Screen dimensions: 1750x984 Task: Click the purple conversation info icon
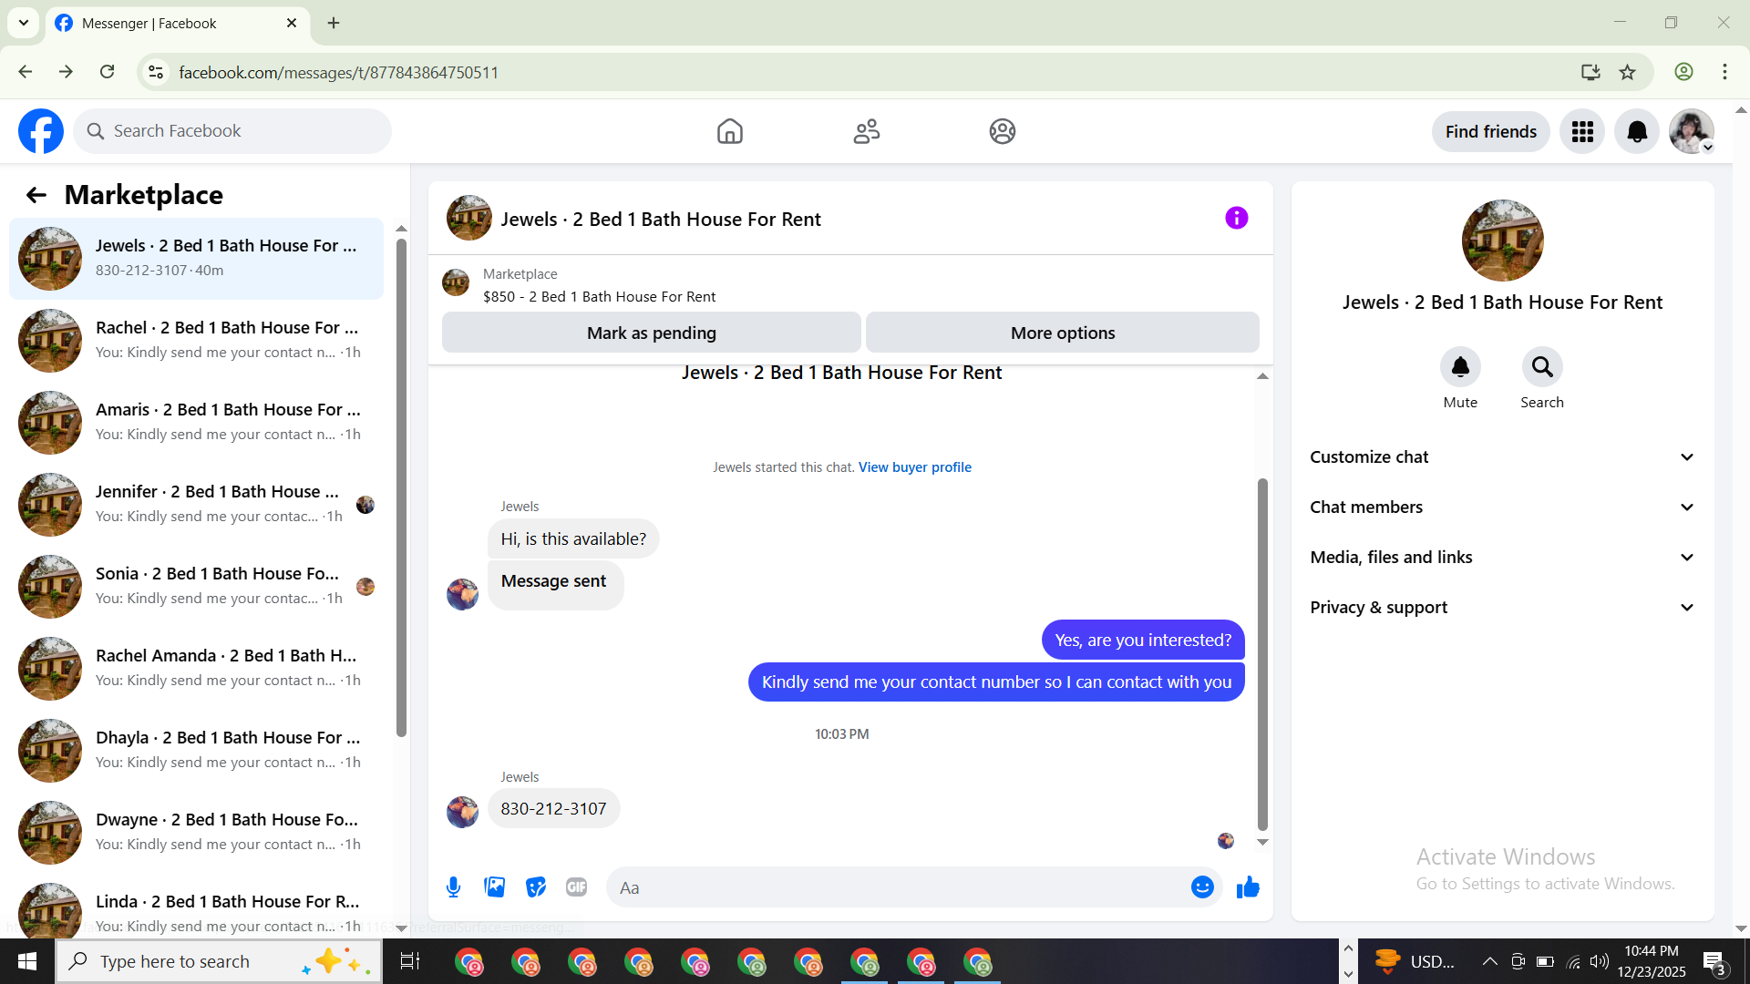(1236, 219)
